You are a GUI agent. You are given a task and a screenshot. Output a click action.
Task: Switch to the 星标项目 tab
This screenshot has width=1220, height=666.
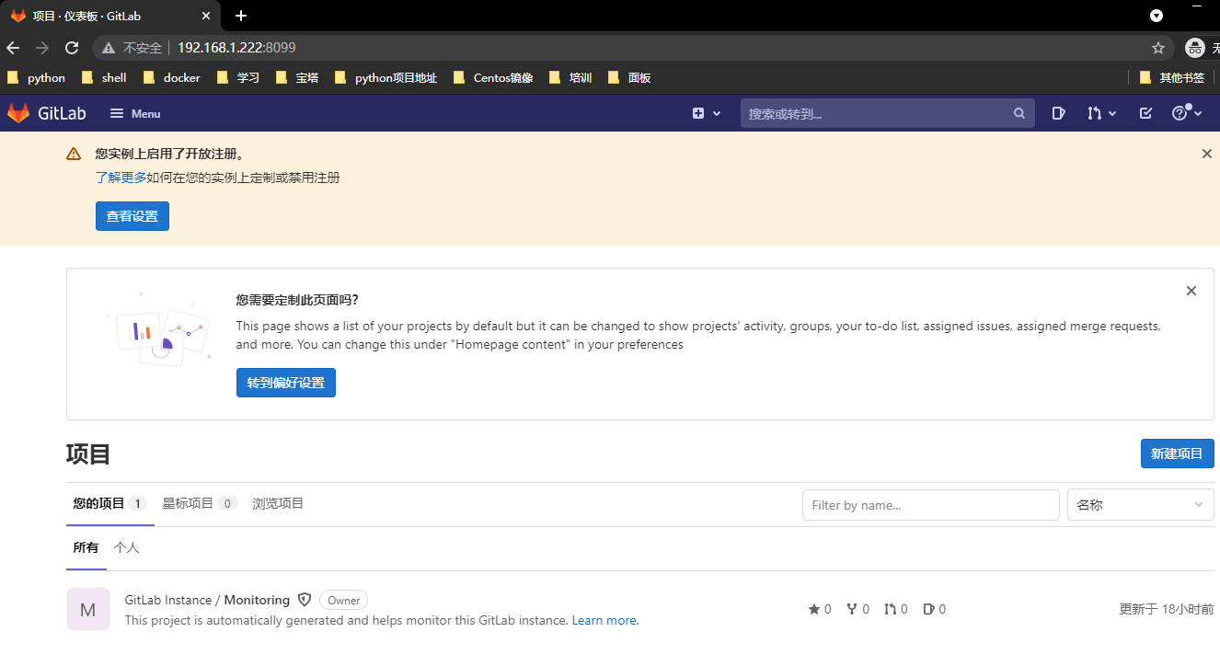[190, 503]
